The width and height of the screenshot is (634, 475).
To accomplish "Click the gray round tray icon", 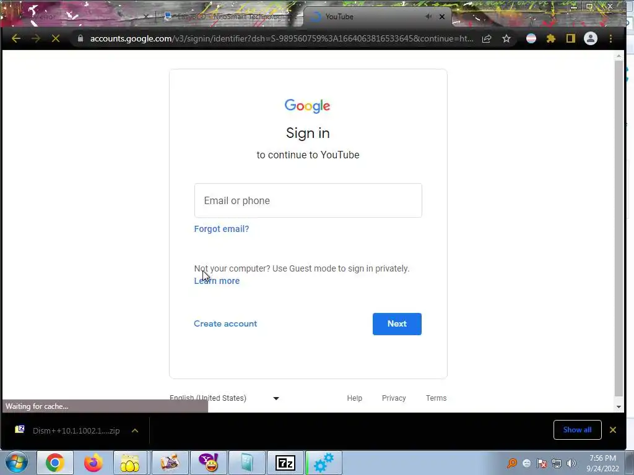I will pyautogui.click(x=527, y=463).
